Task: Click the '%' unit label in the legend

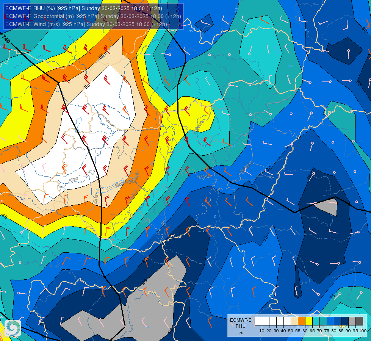Action: tap(240, 332)
